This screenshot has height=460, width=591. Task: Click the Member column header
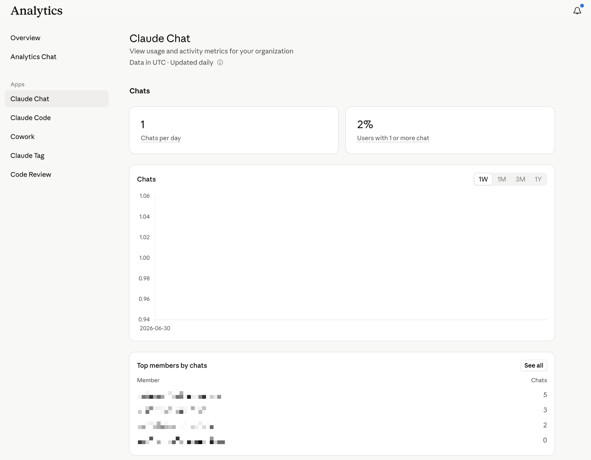pyautogui.click(x=148, y=380)
